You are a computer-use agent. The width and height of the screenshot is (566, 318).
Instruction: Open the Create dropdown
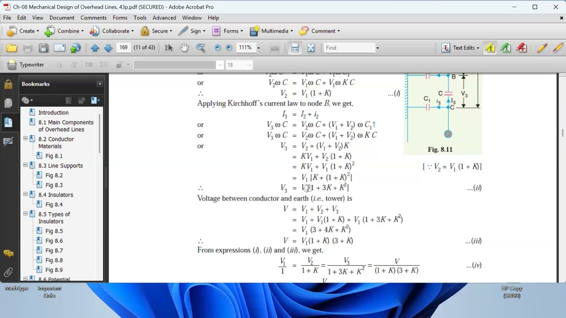(23, 31)
